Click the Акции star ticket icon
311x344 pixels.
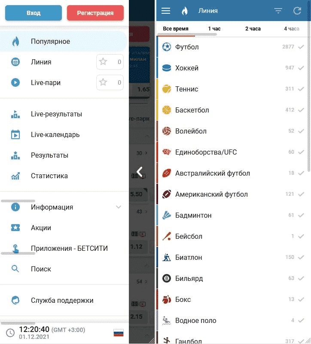point(15,228)
